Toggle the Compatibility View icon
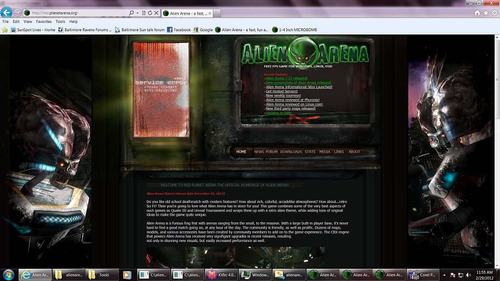Screen dimensions: 500x281 point(144,13)
